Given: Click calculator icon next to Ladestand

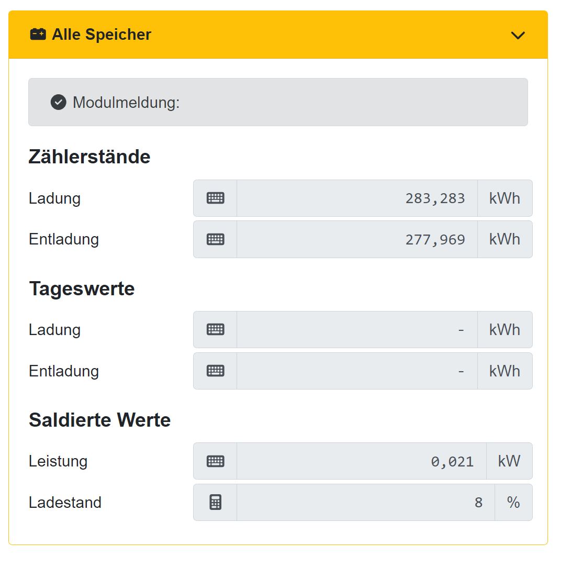Looking at the screenshot, I should pyautogui.click(x=215, y=503).
